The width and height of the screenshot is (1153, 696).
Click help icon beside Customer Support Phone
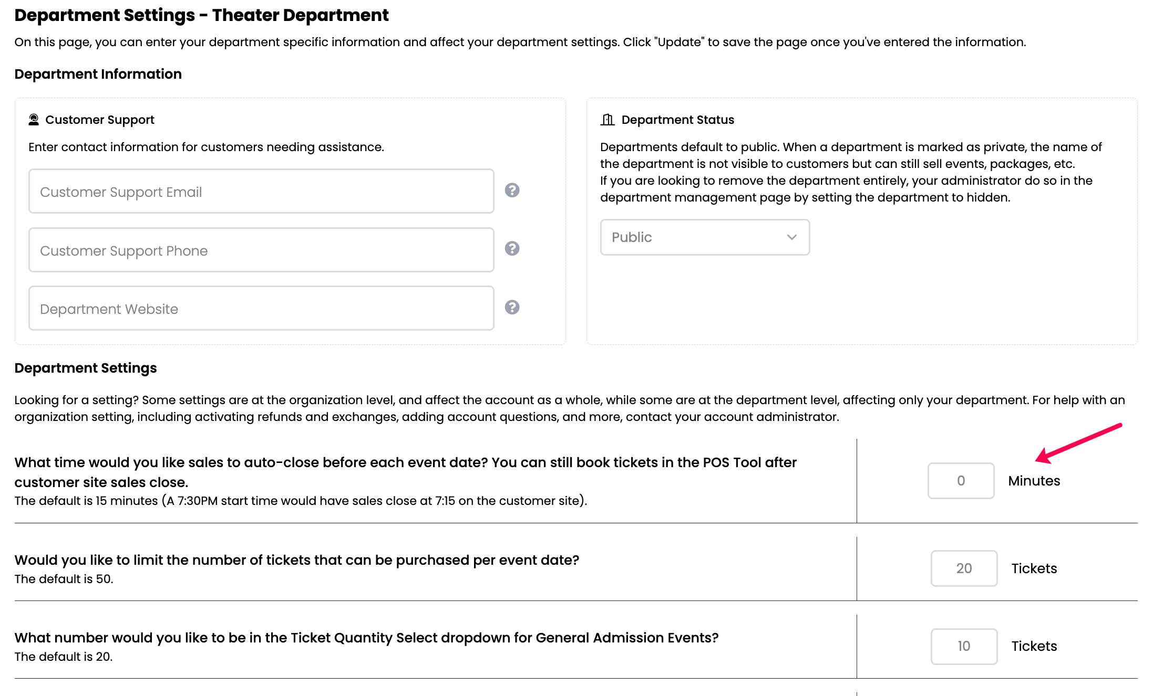(512, 248)
